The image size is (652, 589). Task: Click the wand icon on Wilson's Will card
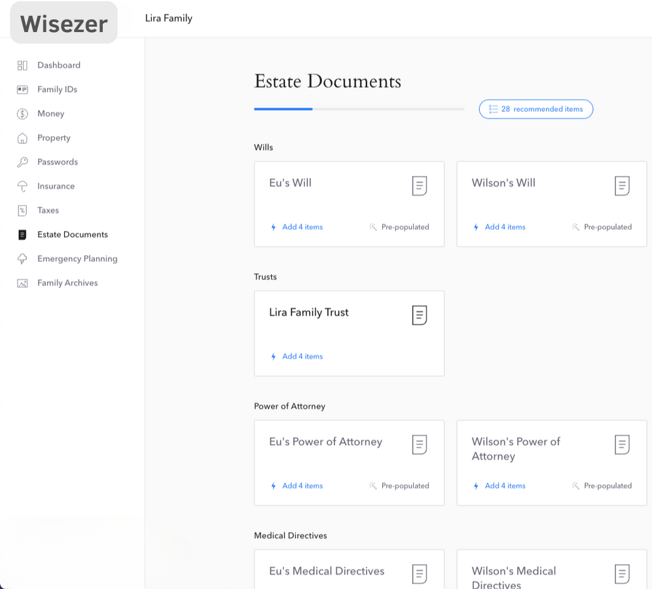pyautogui.click(x=575, y=226)
